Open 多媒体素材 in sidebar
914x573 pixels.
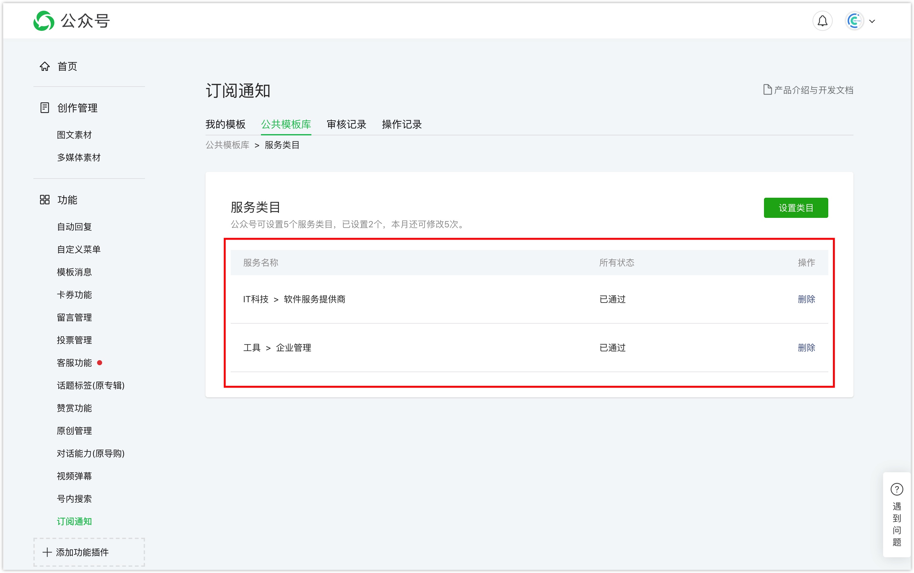click(79, 158)
